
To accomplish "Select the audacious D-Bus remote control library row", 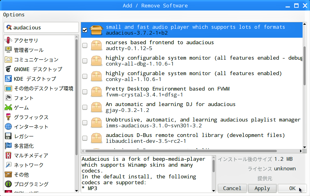I will tap(192, 138).
